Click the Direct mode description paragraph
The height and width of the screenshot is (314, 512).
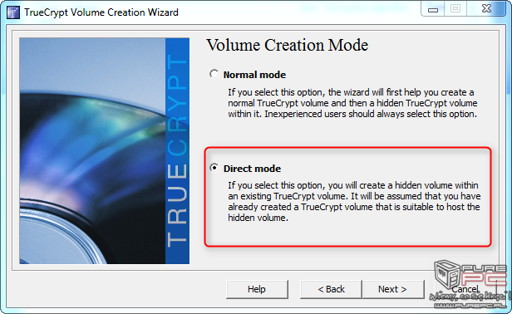354,201
